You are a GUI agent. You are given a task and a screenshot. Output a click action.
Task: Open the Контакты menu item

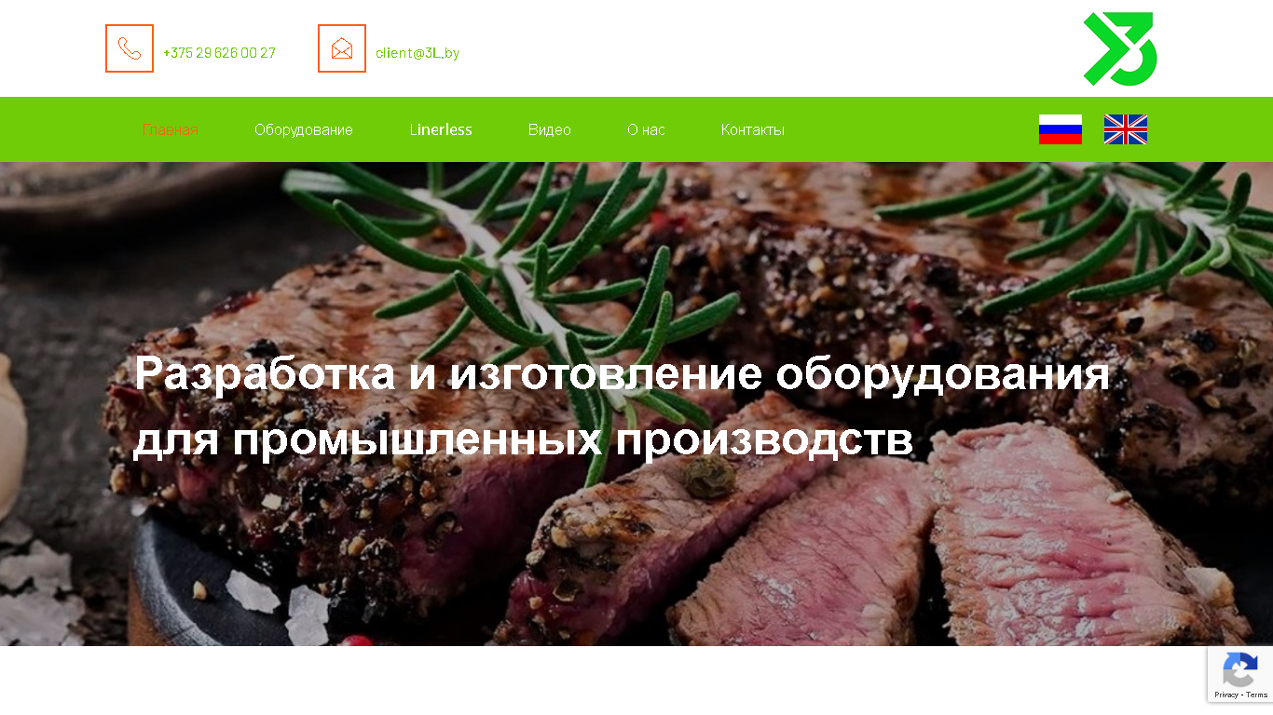(x=753, y=129)
